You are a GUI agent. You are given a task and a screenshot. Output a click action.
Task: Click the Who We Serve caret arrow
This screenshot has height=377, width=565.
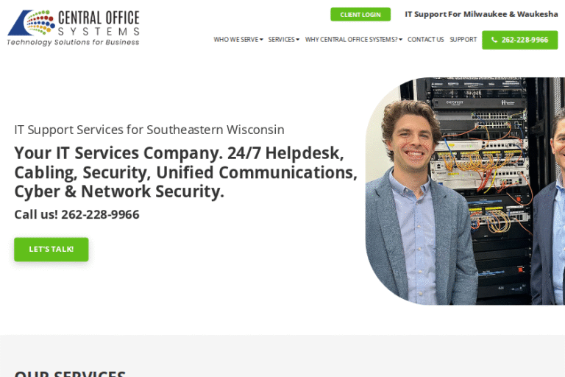click(x=261, y=40)
